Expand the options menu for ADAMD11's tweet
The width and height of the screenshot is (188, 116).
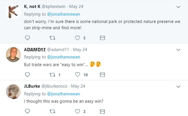point(178,50)
